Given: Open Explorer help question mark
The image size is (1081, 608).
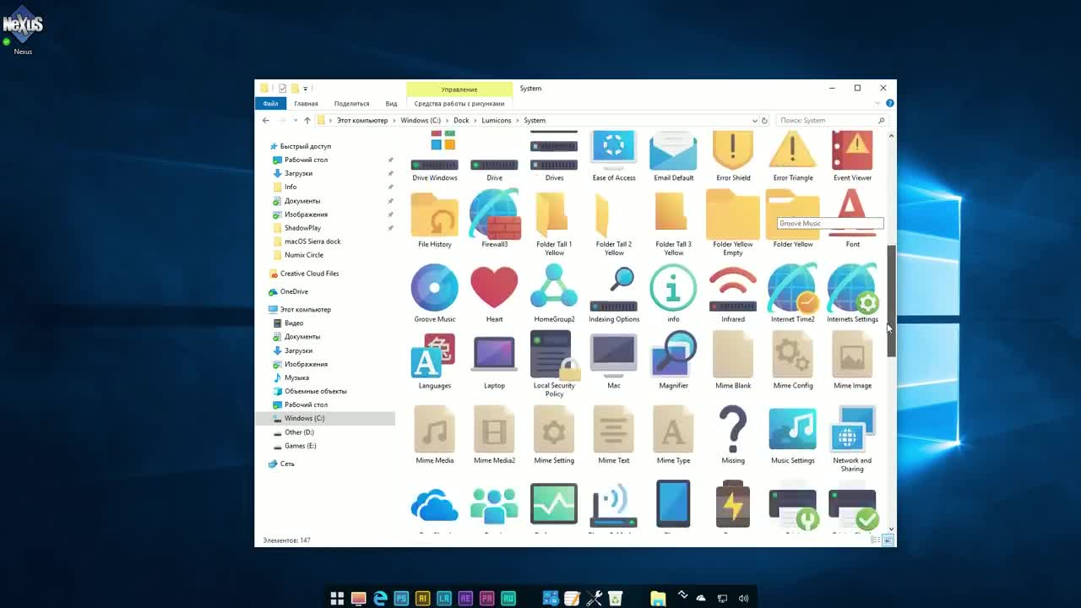Looking at the screenshot, I should 889,103.
